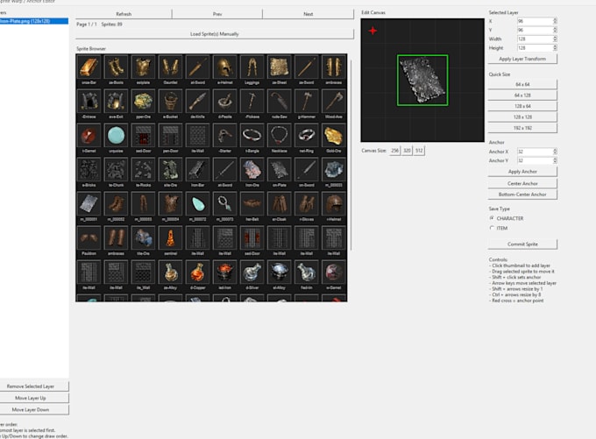Click the Height field spinner arrows
The height and width of the screenshot is (439, 596).
coord(555,48)
